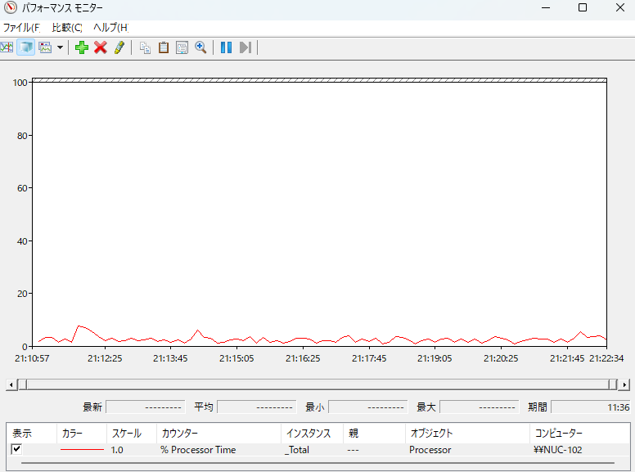This screenshot has width=635, height=472.
Task: Open the Properties dialog icon
Action: pos(182,47)
